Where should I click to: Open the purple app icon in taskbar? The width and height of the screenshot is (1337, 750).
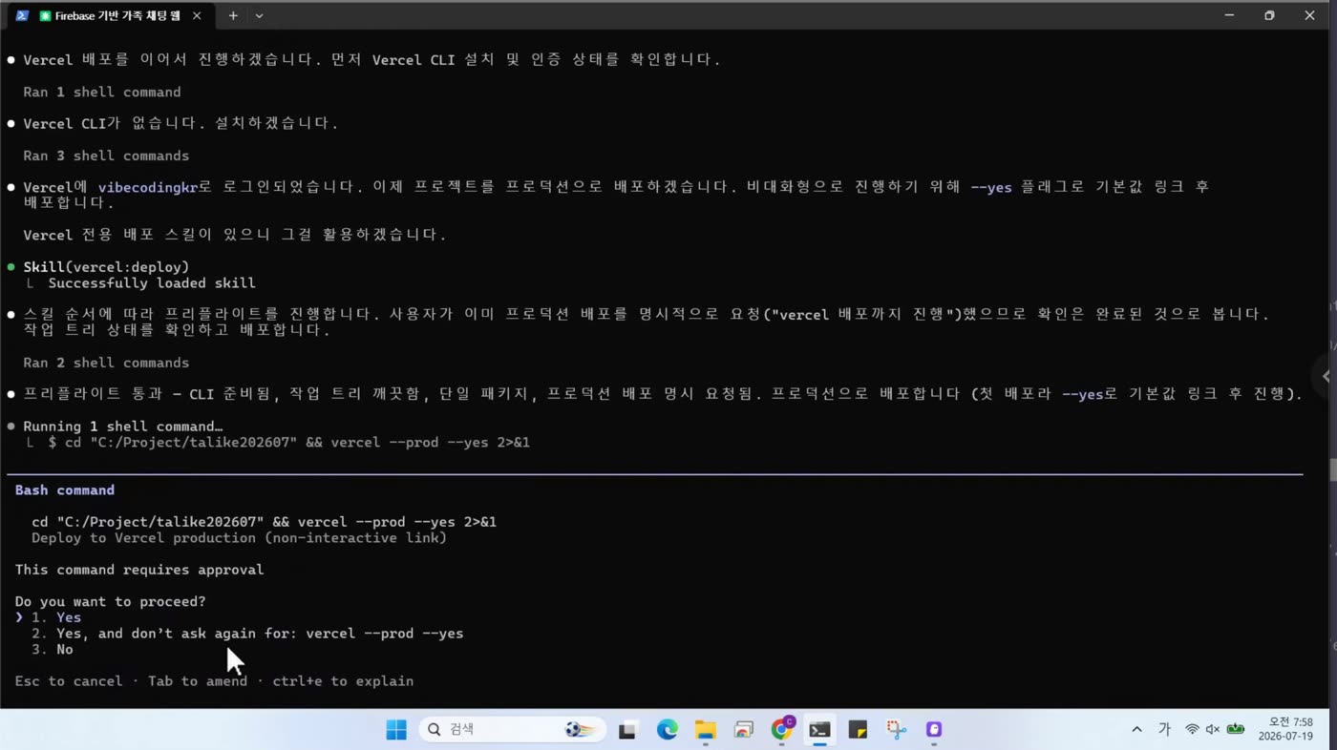pyautogui.click(x=934, y=730)
